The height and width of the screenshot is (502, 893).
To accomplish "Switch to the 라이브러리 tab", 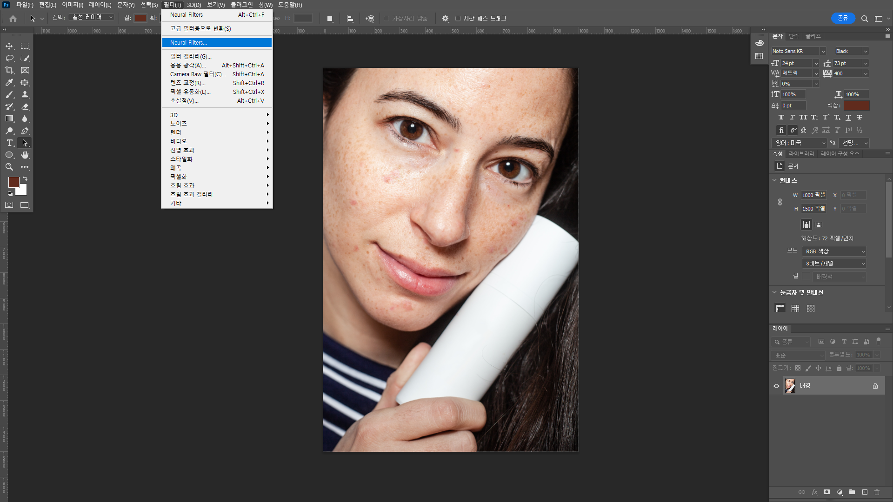I will (x=801, y=154).
